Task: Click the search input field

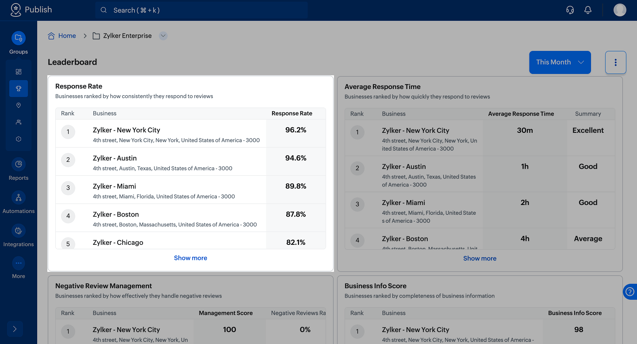Action: coord(201,10)
